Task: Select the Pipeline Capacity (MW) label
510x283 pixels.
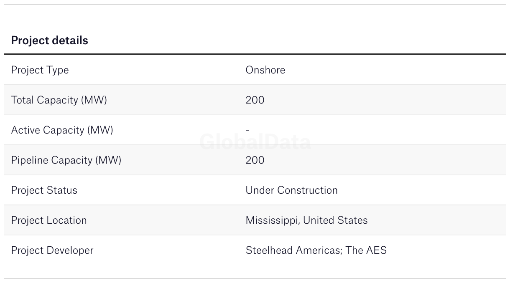Action: [66, 160]
